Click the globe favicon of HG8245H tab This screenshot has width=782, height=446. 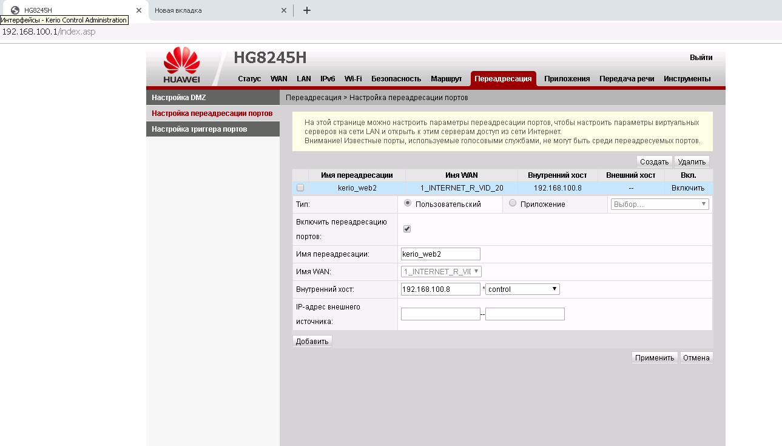(x=15, y=10)
